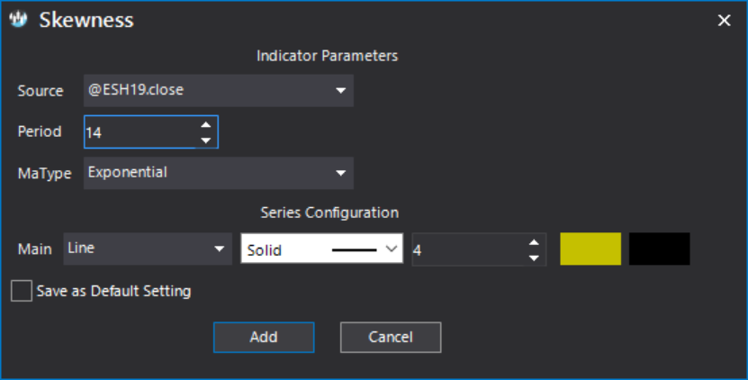Open the yellow color swatch
Viewport: 748px width, 380px height.
point(590,249)
